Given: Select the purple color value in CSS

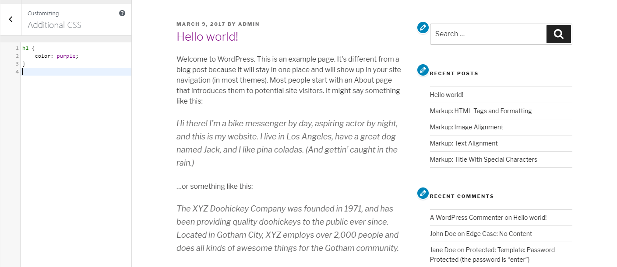Looking at the screenshot, I should (66, 55).
